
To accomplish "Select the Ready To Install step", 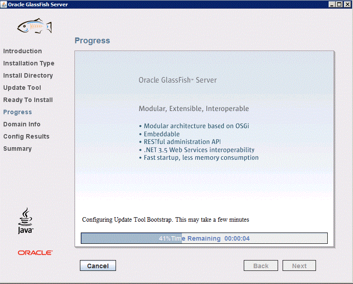I will click(28, 100).
